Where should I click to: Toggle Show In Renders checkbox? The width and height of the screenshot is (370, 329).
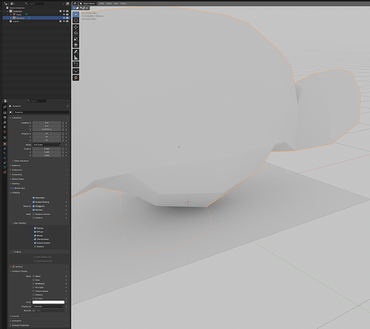click(x=34, y=210)
